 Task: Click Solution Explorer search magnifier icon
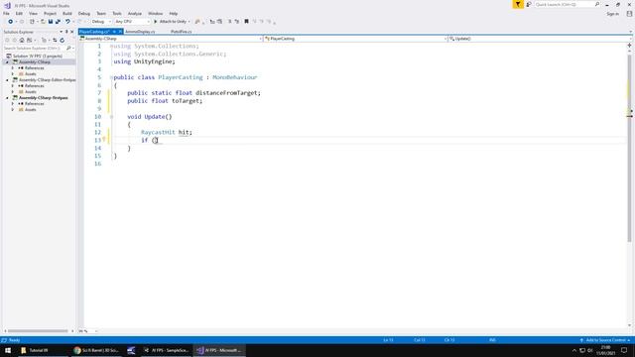[x=68, y=49]
